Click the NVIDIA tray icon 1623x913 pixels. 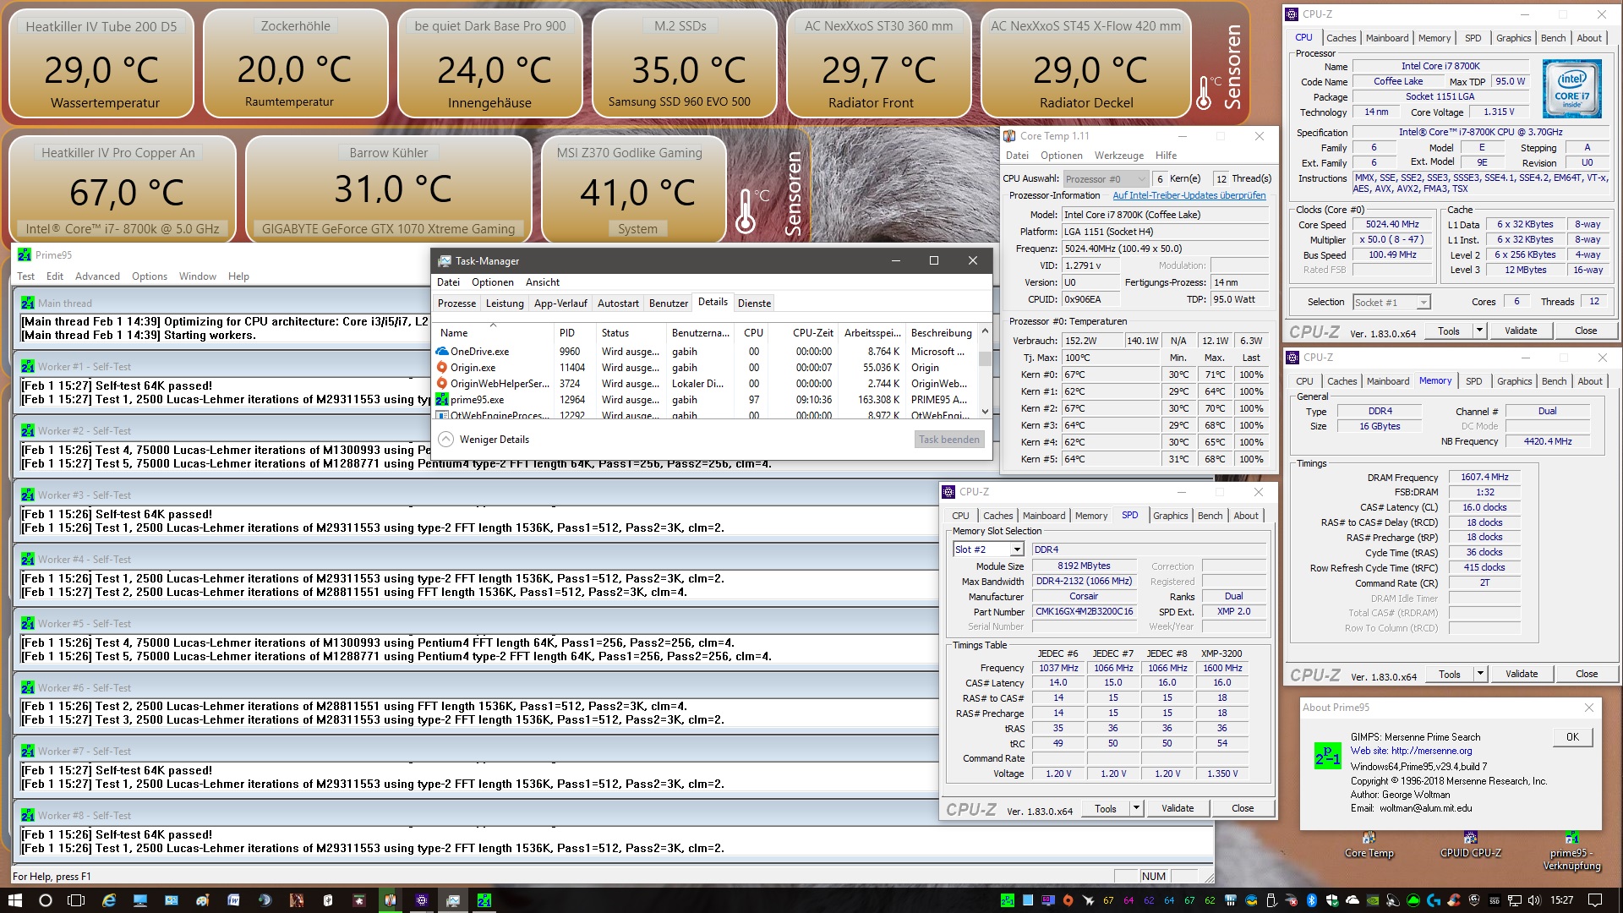pos(1373,900)
